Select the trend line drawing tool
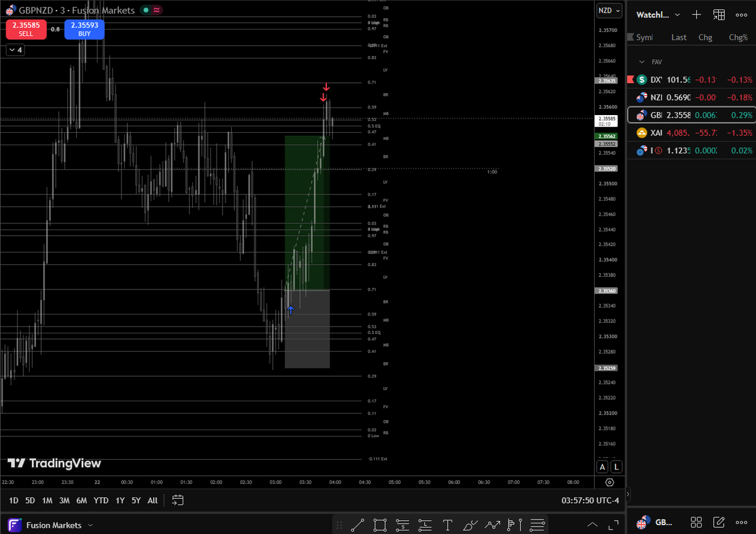The height and width of the screenshot is (534, 756). pos(357,525)
